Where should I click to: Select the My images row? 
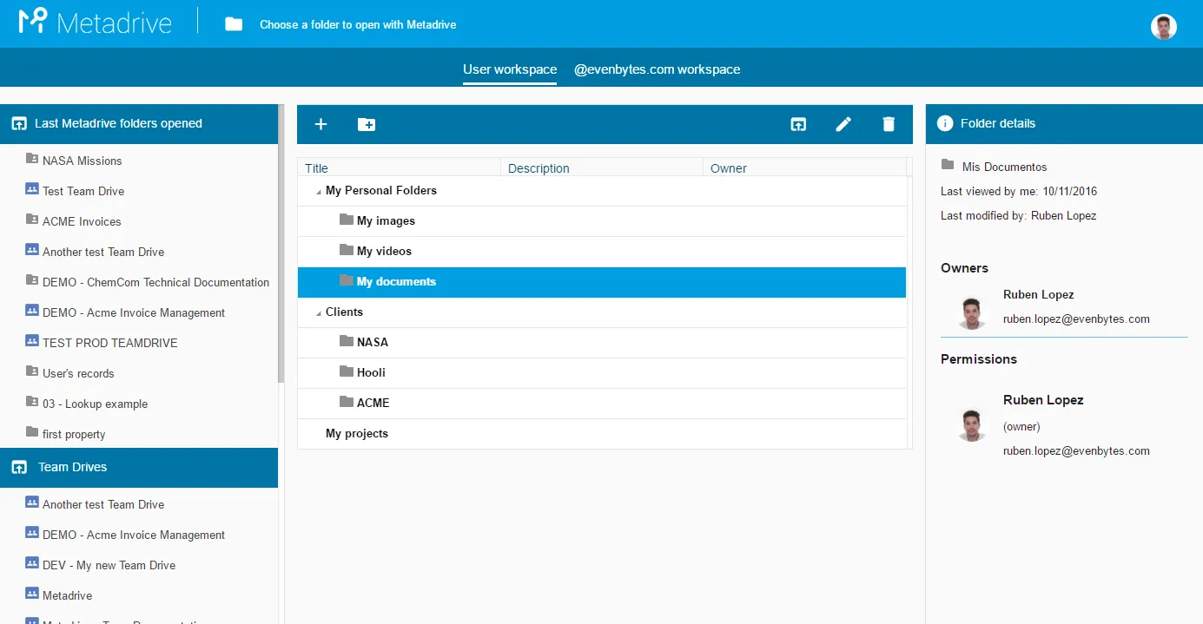[602, 221]
